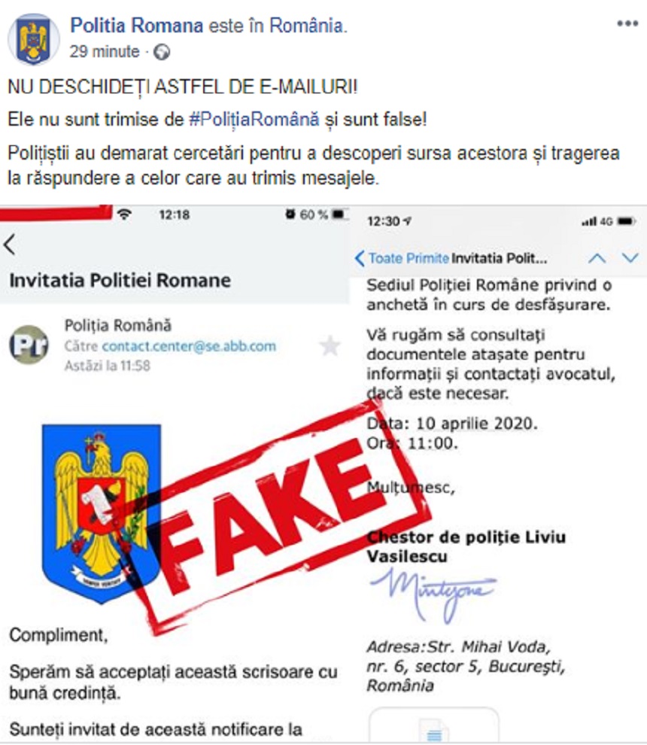This screenshot has width=647, height=745.
Task: Click the contact.center@se.abb.com recipient address
Action: 189,346
